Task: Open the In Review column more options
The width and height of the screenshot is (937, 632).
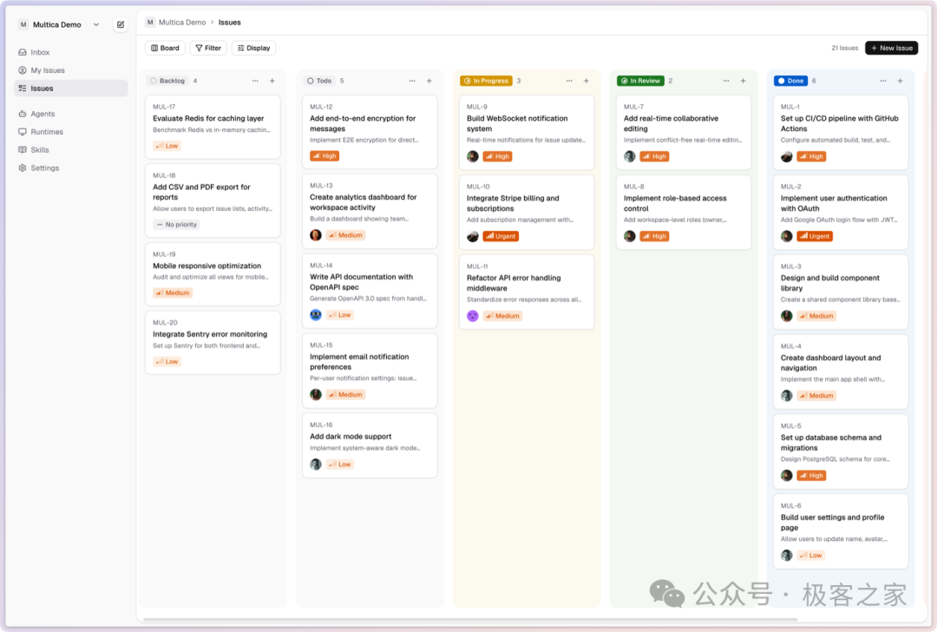Action: 726,81
